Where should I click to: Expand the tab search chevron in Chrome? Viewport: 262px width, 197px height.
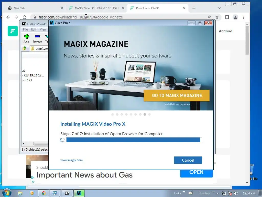219,8
